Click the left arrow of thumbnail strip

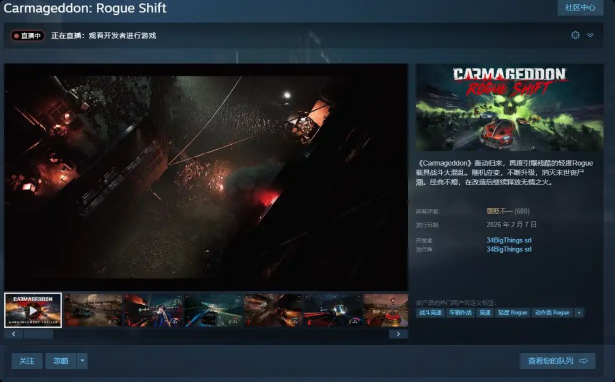[x=14, y=334]
